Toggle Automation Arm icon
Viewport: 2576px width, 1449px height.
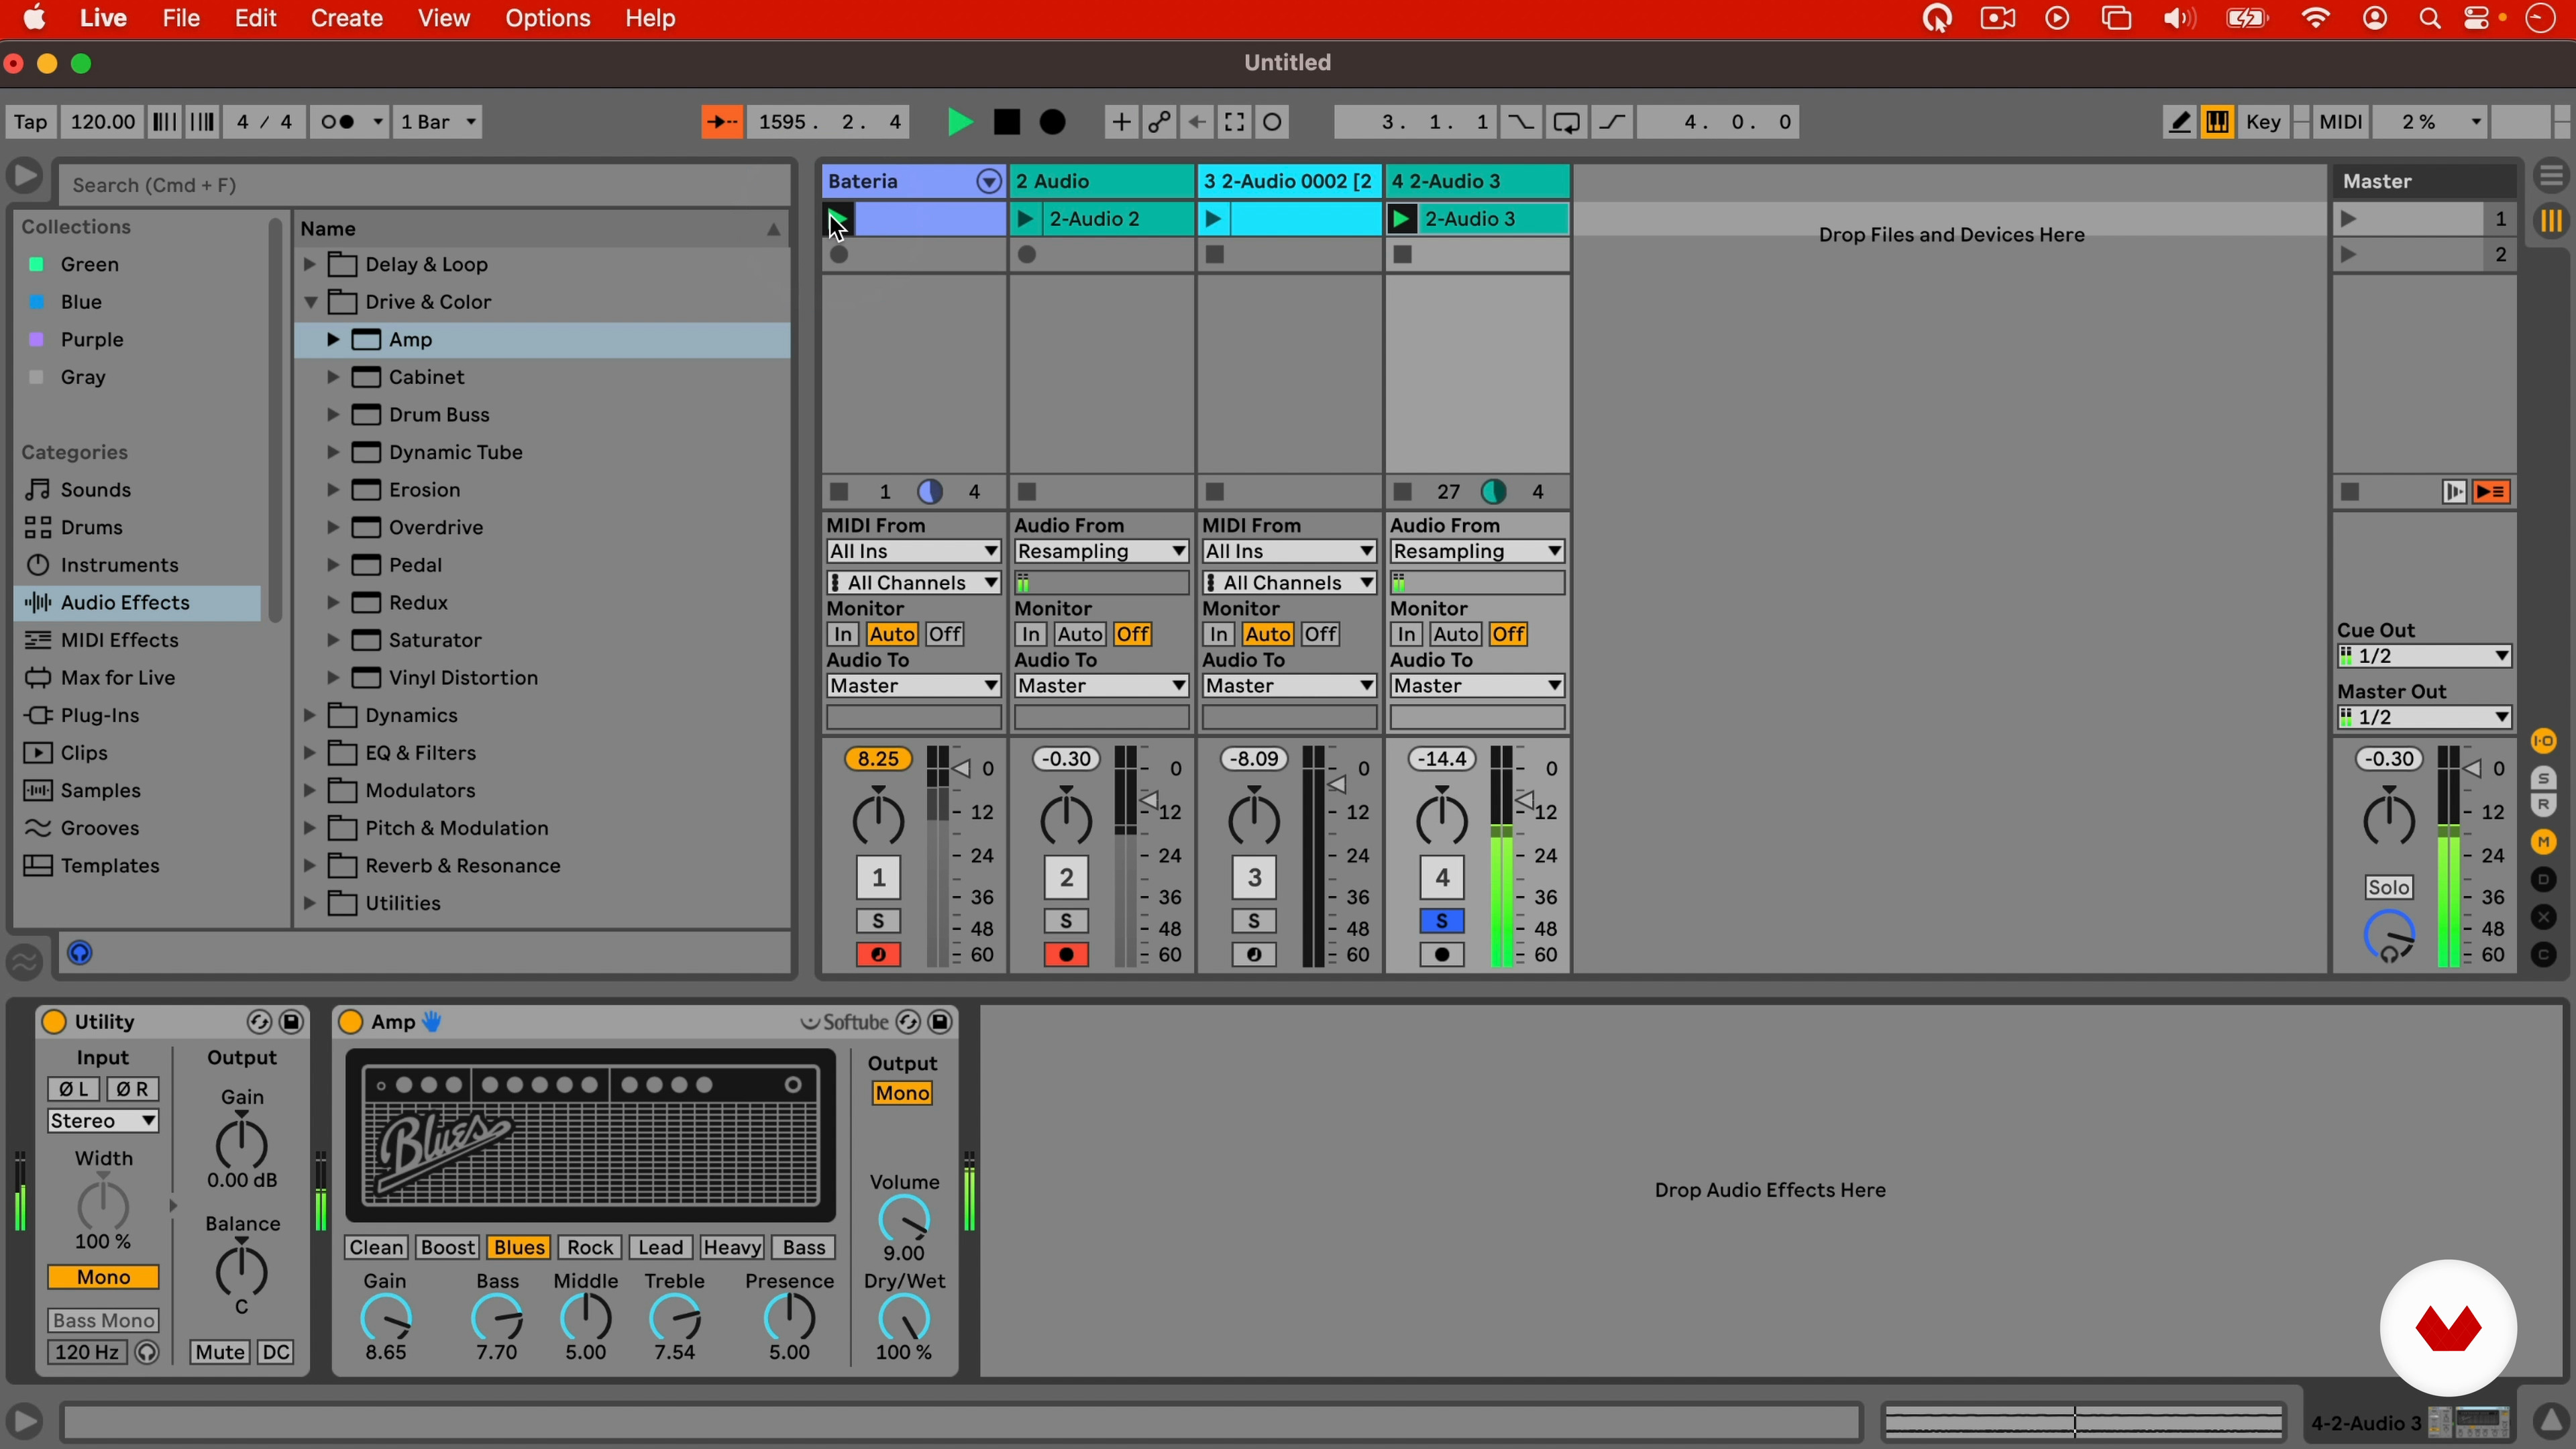pos(1159,122)
